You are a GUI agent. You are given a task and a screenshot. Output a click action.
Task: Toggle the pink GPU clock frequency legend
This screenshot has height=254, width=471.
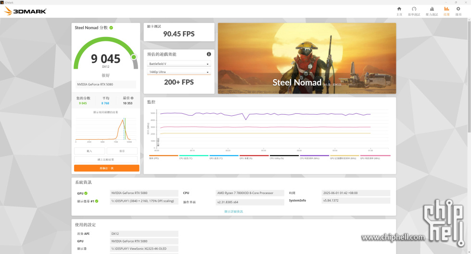pos(375,157)
